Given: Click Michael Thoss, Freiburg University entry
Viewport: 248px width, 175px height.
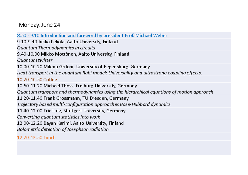Looking at the screenshot, I should pos(77,86).
